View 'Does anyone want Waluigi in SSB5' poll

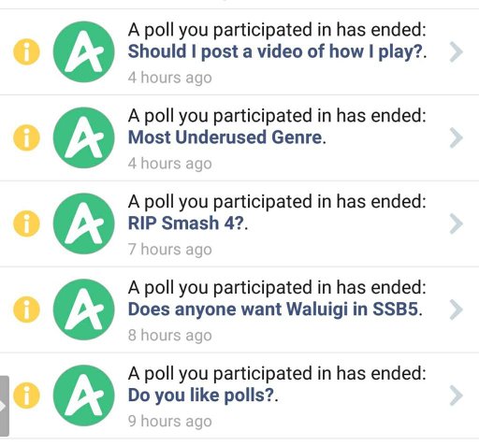[x=273, y=309]
